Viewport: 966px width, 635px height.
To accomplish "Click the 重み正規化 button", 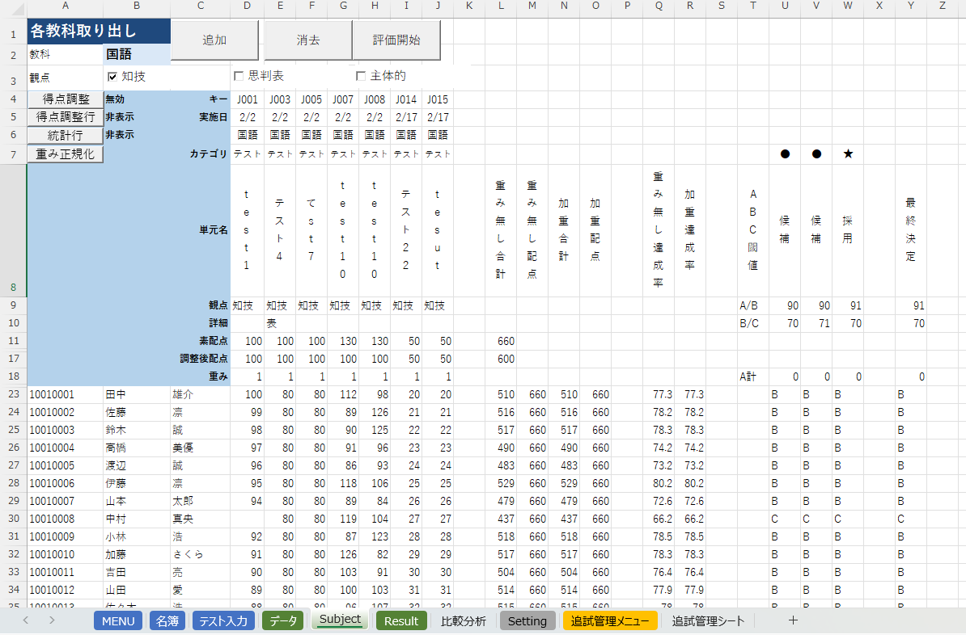I will pyautogui.click(x=66, y=153).
